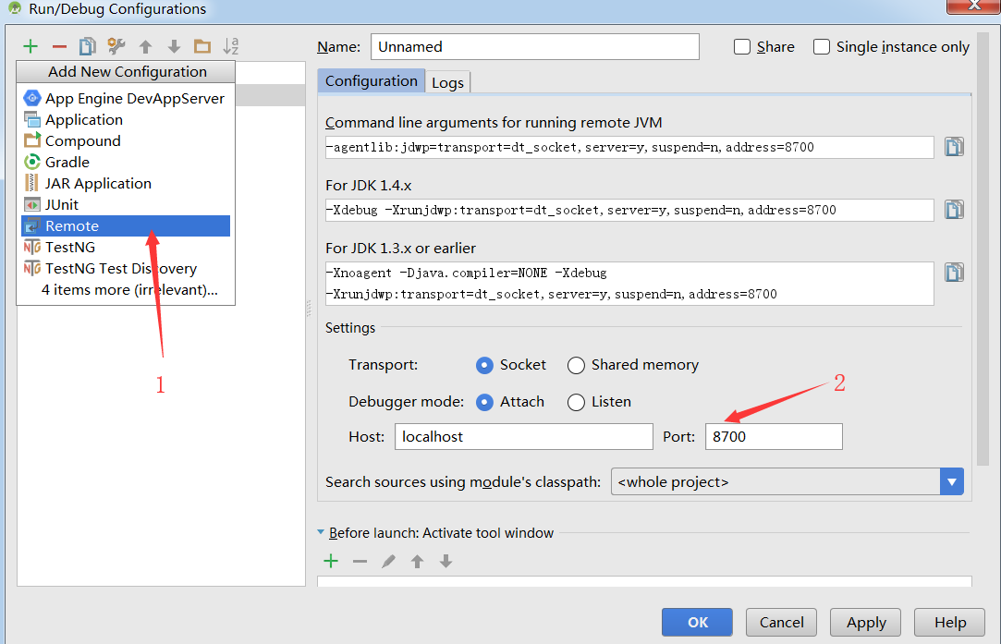Copy the JDK 1.3.x arguments with clipboard icon

(x=954, y=273)
